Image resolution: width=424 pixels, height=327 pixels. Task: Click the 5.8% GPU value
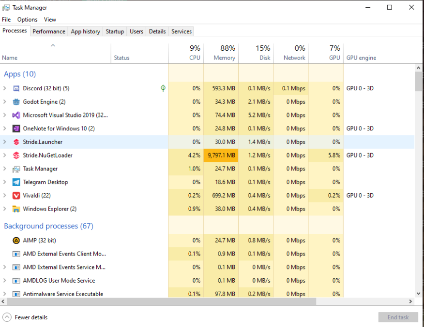[334, 156]
